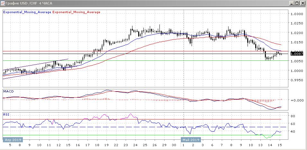Click the RSI 40 level axis label
The image size is (307, 150).
293,131
